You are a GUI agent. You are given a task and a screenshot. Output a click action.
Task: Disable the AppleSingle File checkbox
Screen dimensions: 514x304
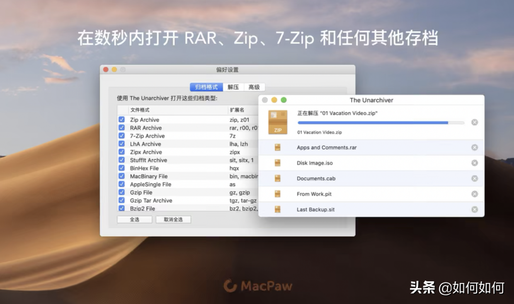[x=121, y=184]
